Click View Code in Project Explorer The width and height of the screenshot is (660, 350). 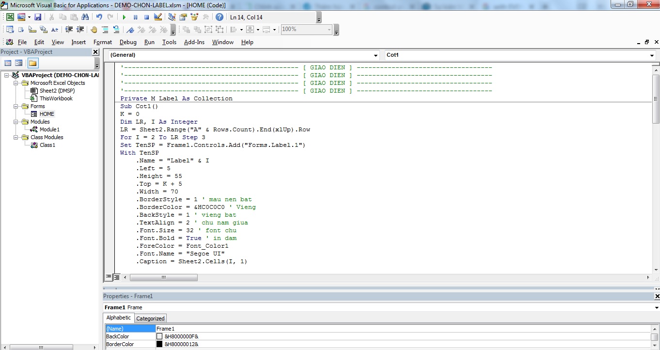[8, 63]
